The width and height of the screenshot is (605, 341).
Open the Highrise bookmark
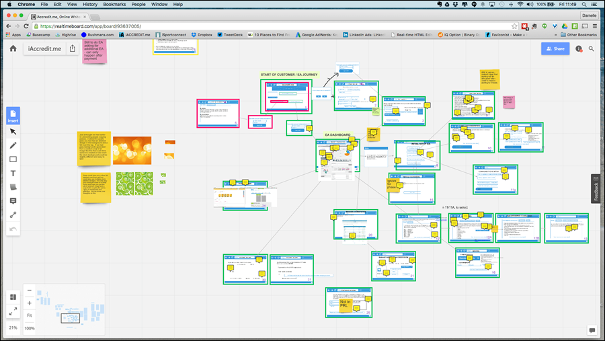click(66, 35)
